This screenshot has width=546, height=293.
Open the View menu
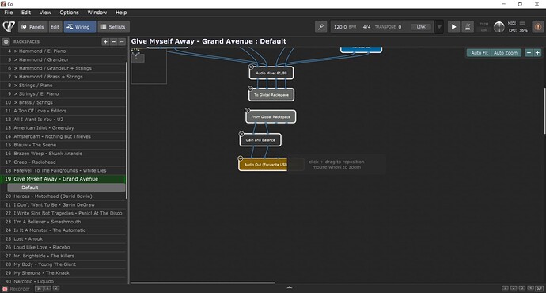click(x=45, y=13)
